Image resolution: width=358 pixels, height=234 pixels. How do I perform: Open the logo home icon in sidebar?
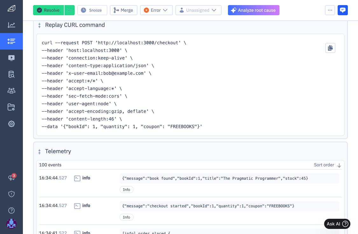pyautogui.click(x=11, y=9)
